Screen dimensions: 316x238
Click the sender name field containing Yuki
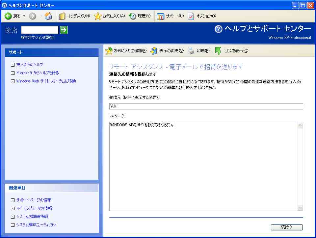click(206, 106)
